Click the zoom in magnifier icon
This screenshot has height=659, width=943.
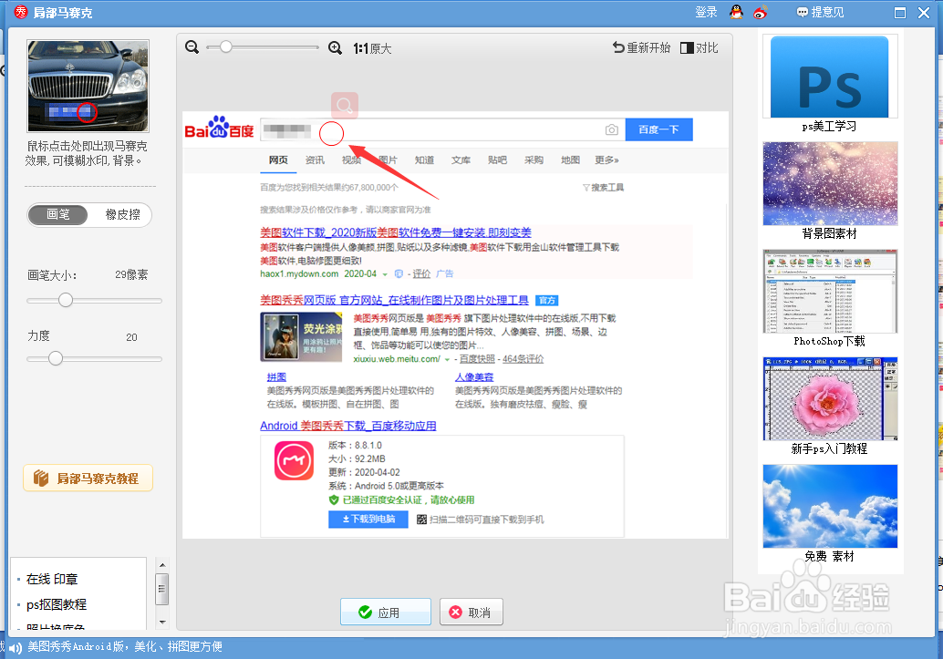pyautogui.click(x=335, y=47)
